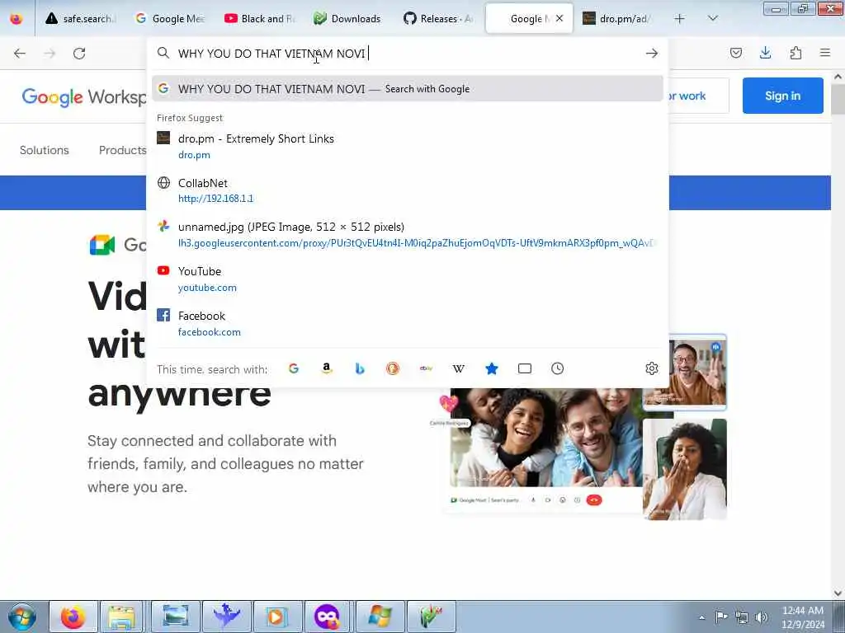Open a new tab with plus
845x633 pixels.
(x=680, y=19)
